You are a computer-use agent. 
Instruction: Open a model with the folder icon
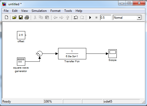coord(14,17)
